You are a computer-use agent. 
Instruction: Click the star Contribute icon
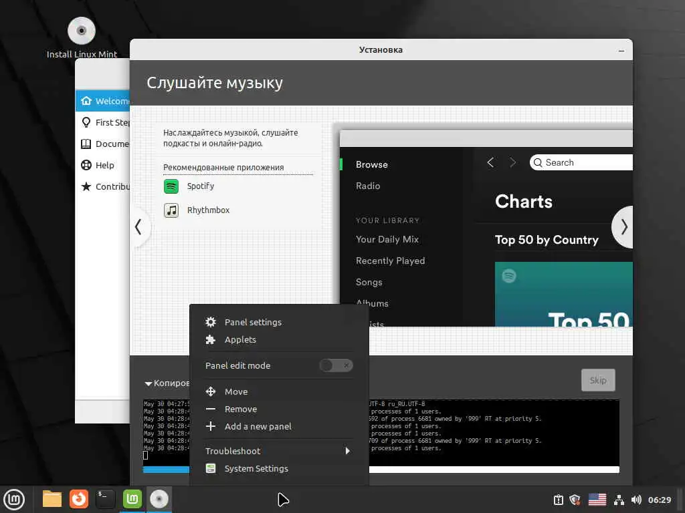point(86,186)
